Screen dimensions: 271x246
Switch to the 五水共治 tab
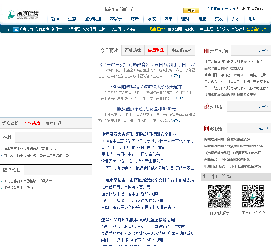(x=32, y=123)
